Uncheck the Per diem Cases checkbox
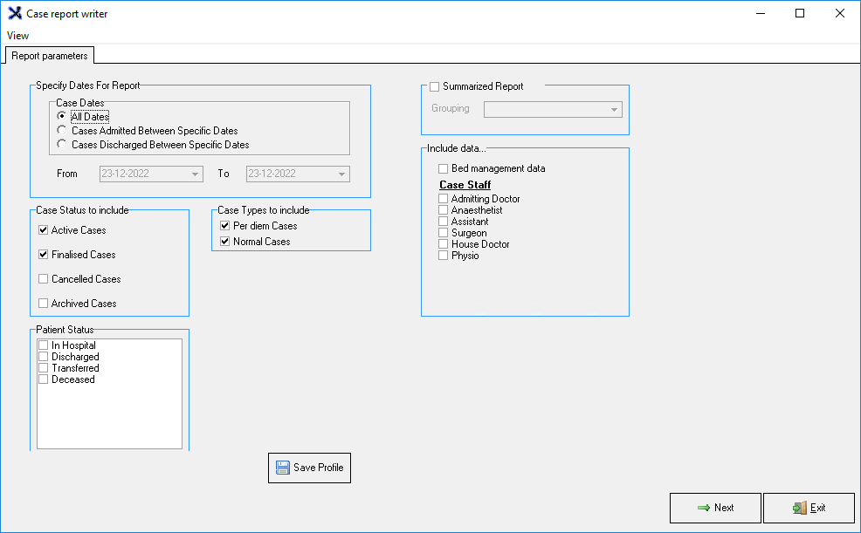This screenshot has height=533, width=861. pos(225,226)
